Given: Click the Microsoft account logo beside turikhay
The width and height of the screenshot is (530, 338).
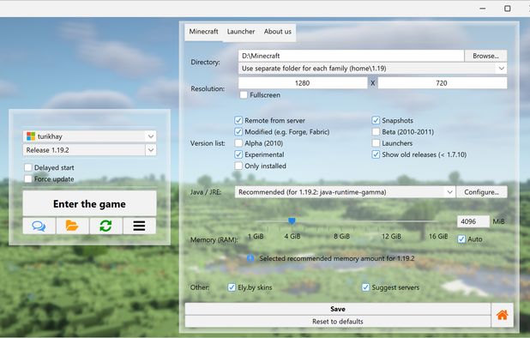Looking at the screenshot, I should click(x=31, y=136).
